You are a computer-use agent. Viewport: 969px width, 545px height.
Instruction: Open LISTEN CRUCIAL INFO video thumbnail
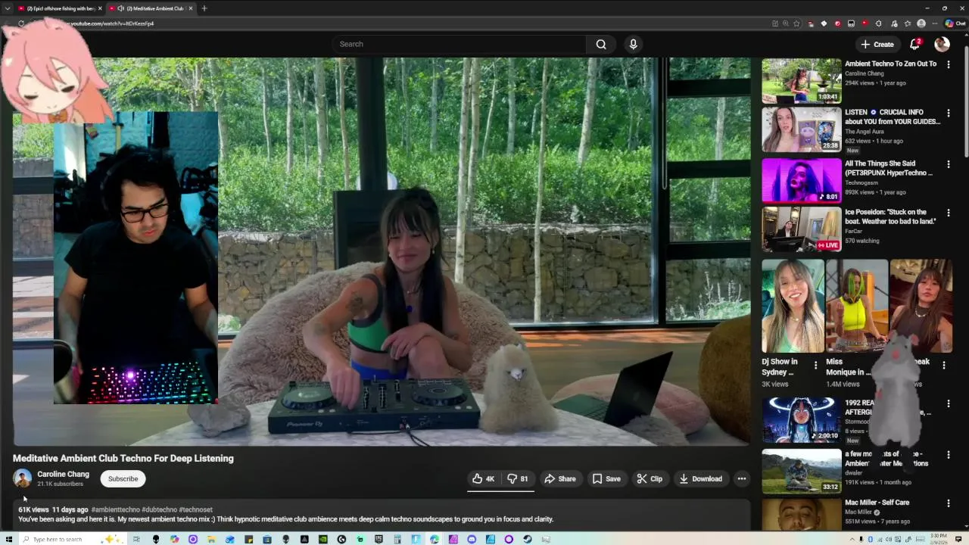tap(801, 129)
